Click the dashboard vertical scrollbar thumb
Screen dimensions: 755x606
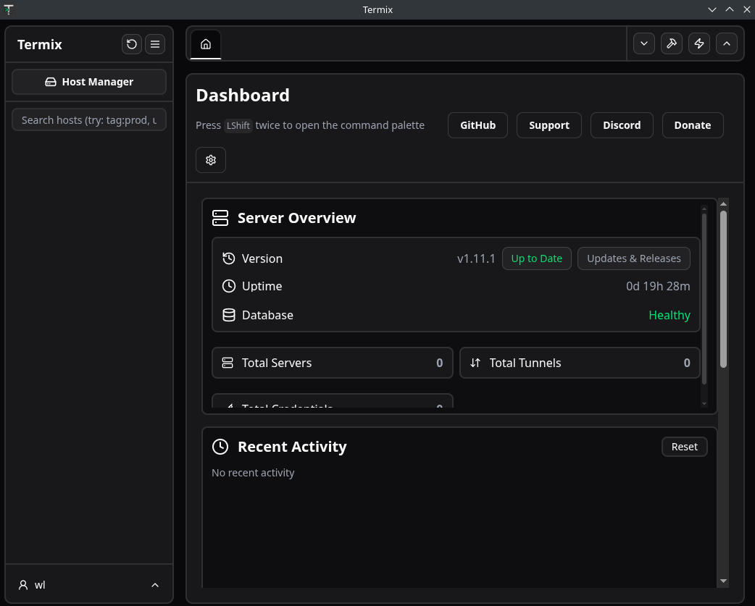coord(723,289)
